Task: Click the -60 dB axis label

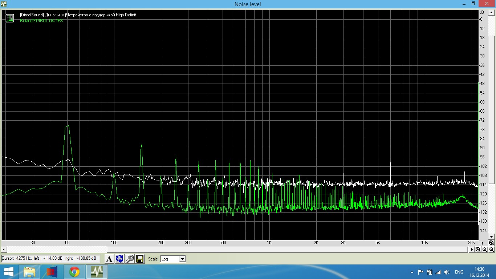Action: click(x=482, y=102)
